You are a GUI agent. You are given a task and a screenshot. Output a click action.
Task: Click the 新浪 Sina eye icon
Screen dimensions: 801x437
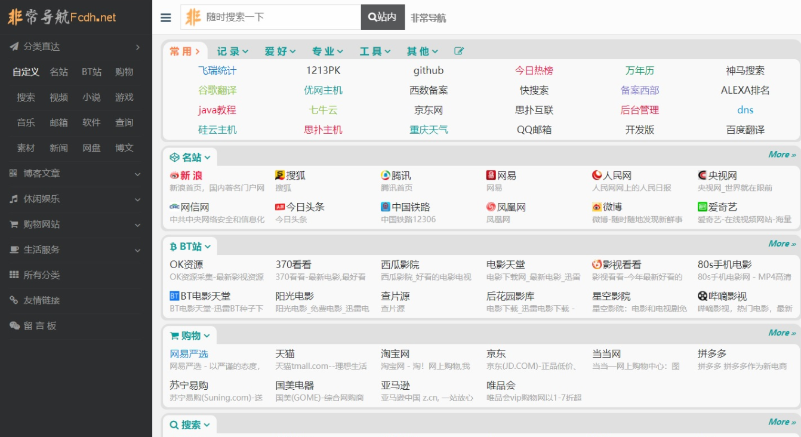coord(174,176)
